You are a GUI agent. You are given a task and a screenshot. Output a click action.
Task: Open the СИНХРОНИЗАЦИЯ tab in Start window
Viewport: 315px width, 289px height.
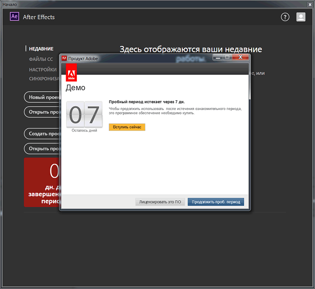44,78
